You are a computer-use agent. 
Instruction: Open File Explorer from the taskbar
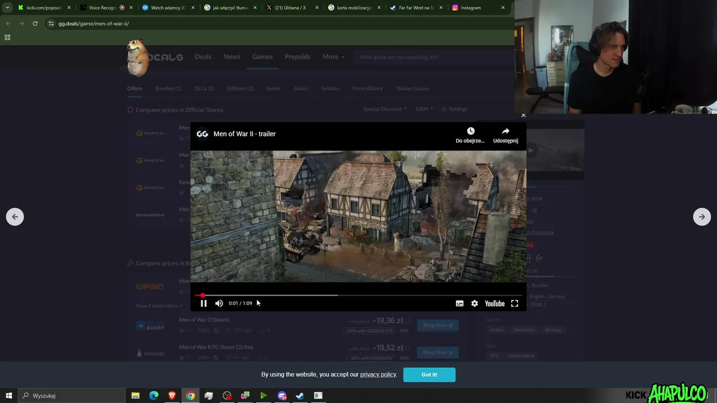point(135,396)
